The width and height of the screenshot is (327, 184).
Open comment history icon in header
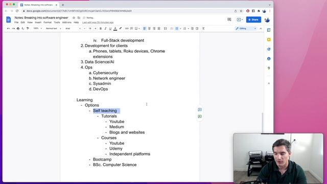229,19
